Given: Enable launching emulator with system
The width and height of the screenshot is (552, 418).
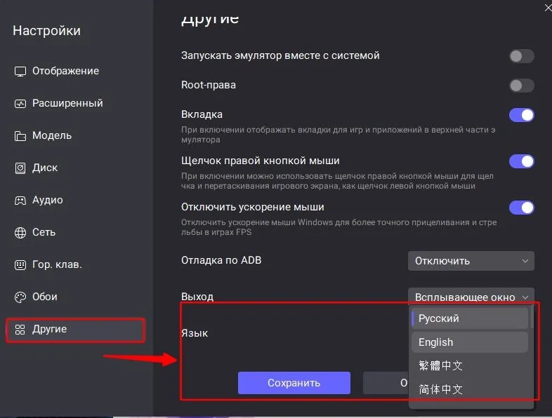Looking at the screenshot, I should [522, 56].
